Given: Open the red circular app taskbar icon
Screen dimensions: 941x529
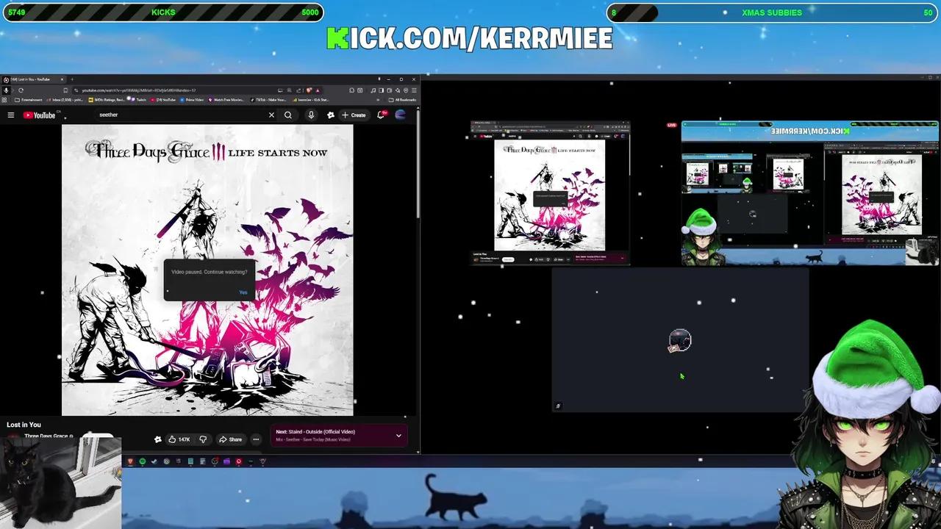Looking at the screenshot, I should tap(238, 461).
